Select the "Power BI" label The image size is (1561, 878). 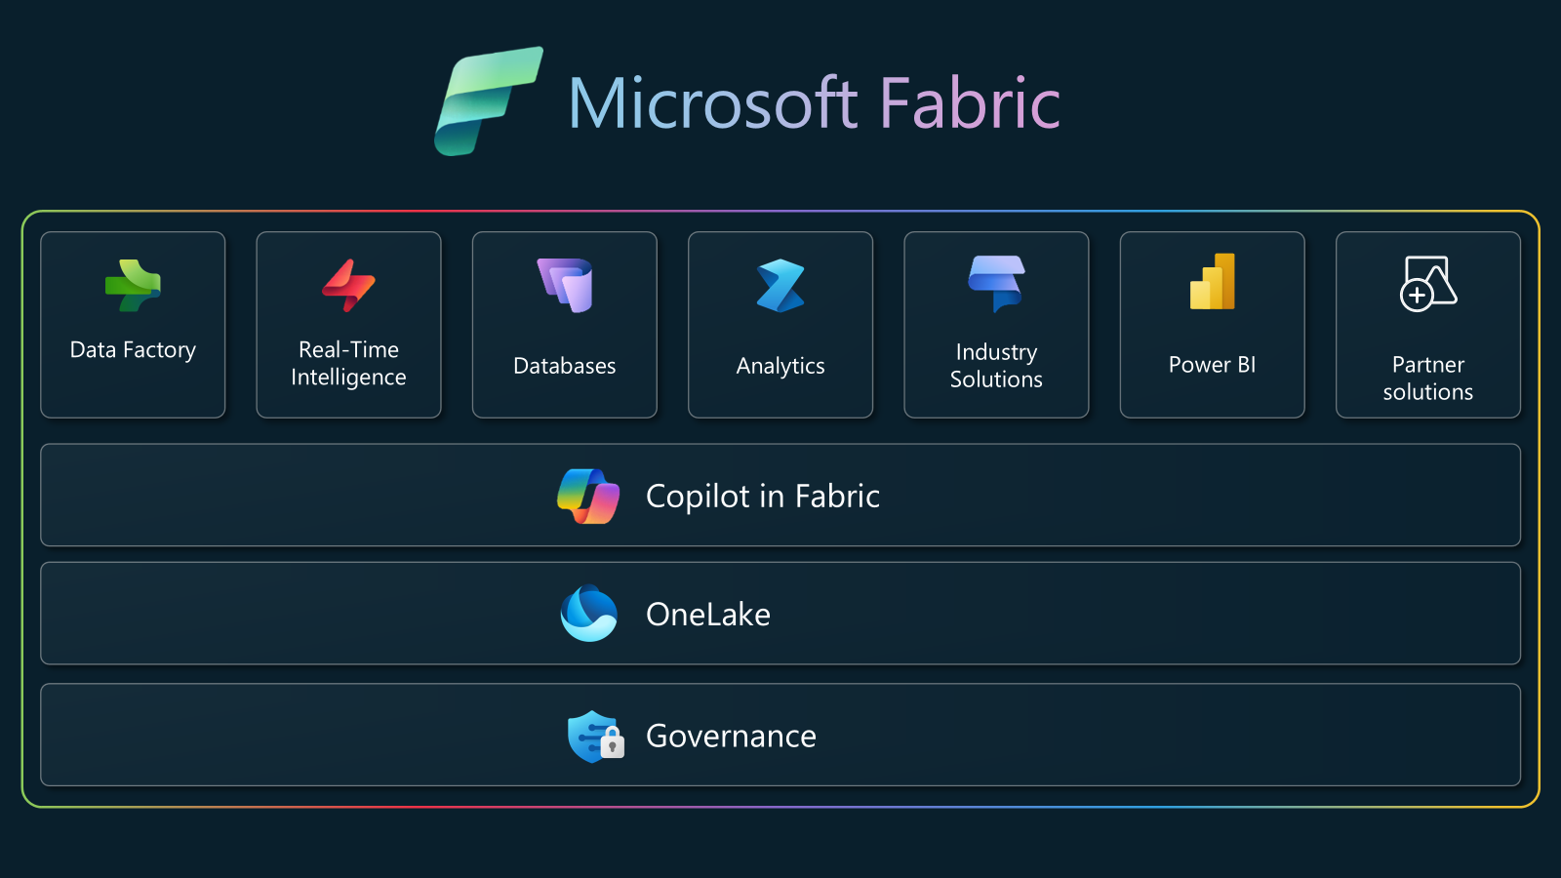(1213, 365)
